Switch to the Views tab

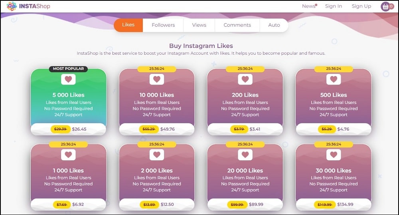(x=199, y=25)
